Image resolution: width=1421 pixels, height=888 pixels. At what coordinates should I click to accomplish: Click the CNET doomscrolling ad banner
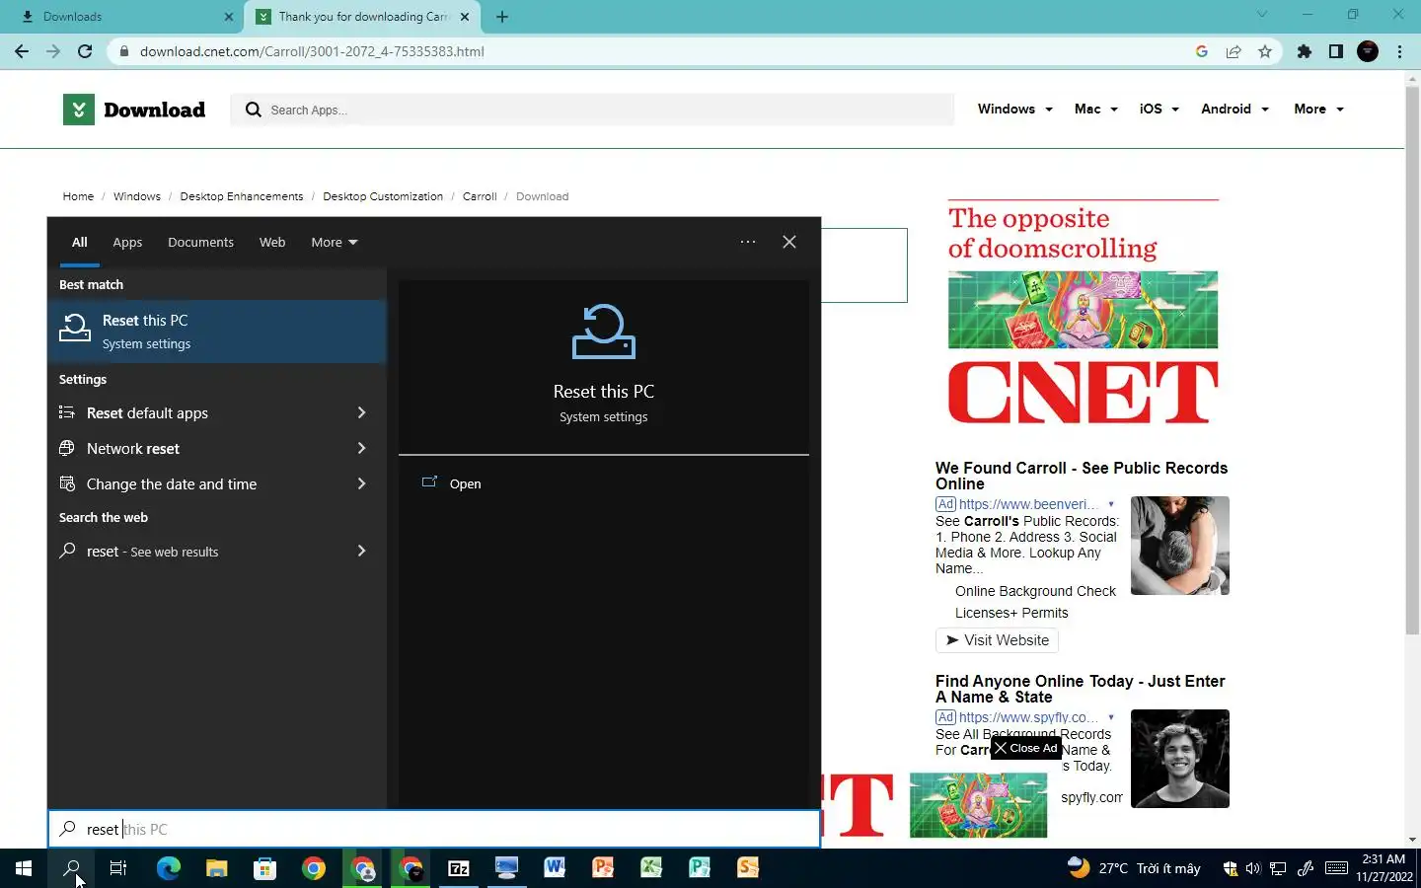pos(1083,313)
